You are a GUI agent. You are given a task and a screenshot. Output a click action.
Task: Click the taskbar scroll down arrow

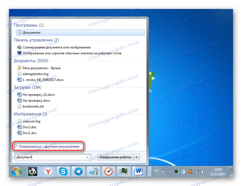(x=149, y=175)
